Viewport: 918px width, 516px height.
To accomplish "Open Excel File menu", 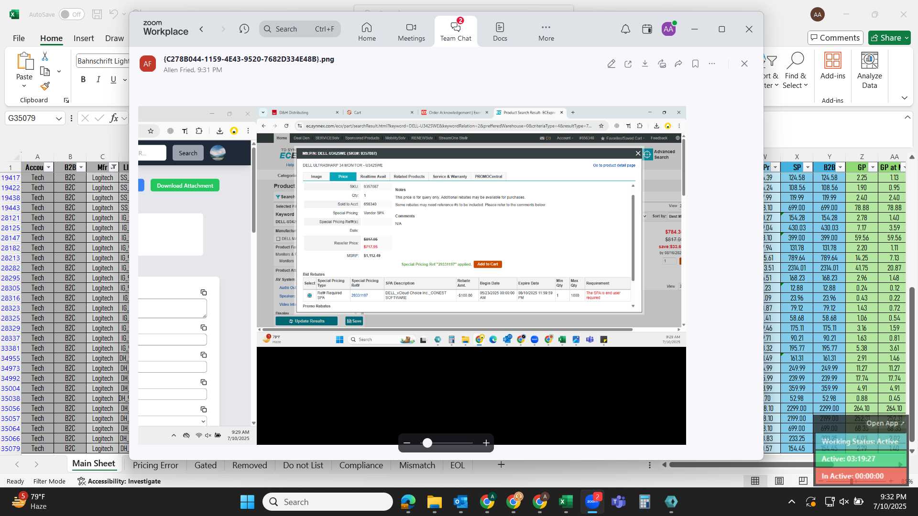I will coord(19,38).
